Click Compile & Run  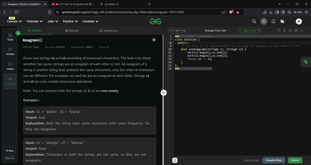(x=274, y=160)
